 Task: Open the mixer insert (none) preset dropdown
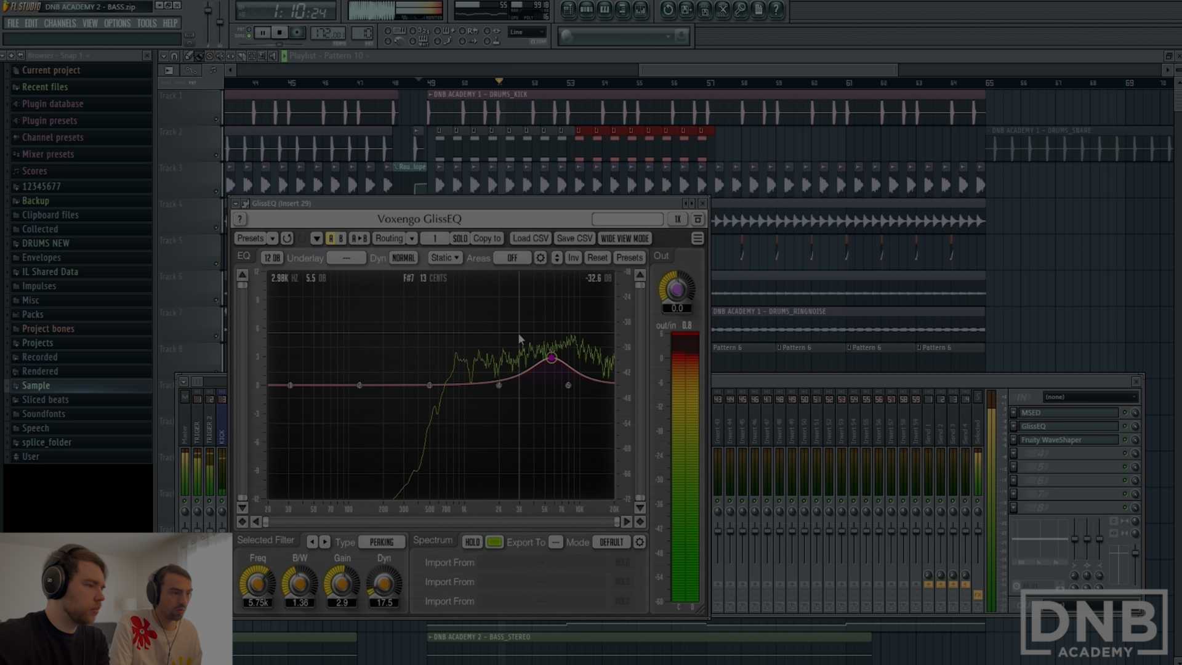coord(1090,397)
